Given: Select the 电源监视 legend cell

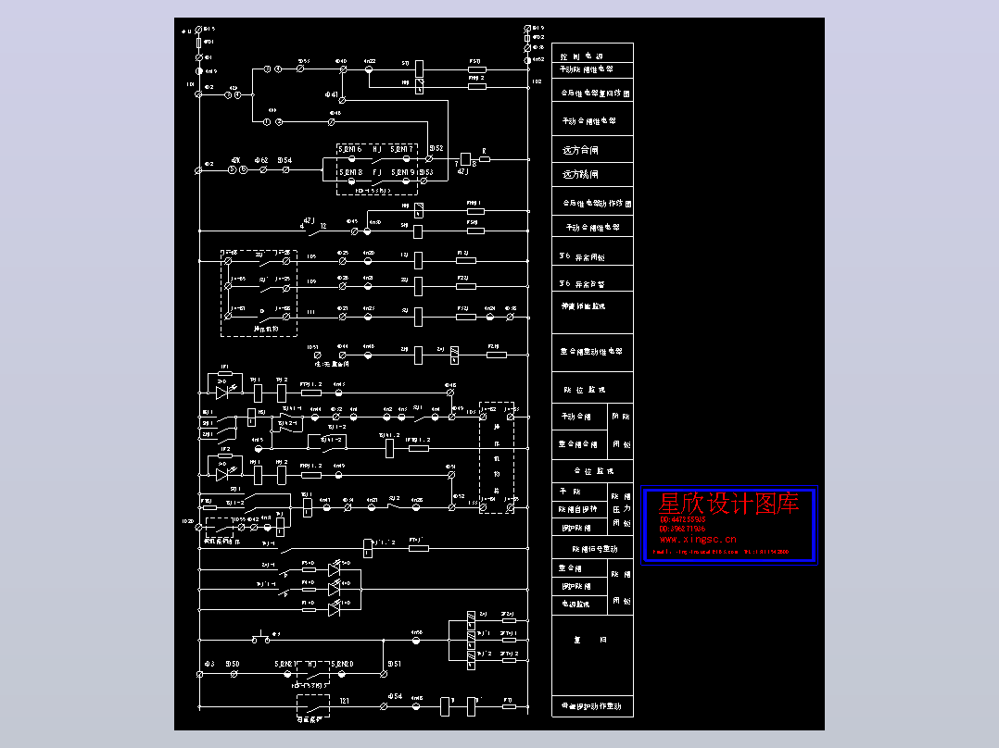Looking at the screenshot, I should (579, 605).
